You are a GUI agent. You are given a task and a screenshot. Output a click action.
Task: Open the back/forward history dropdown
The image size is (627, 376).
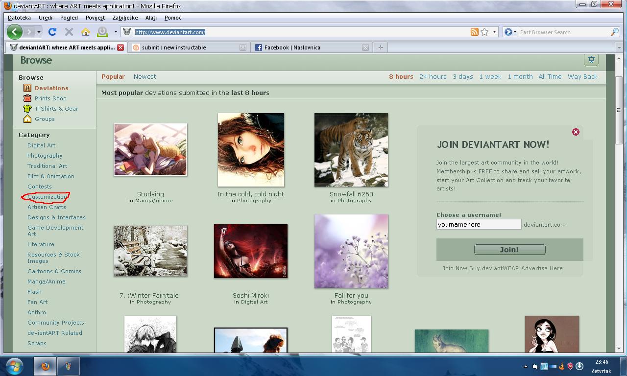tap(39, 32)
